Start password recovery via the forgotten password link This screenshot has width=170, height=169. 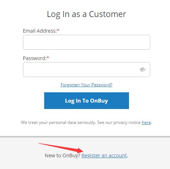coord(87,85)
